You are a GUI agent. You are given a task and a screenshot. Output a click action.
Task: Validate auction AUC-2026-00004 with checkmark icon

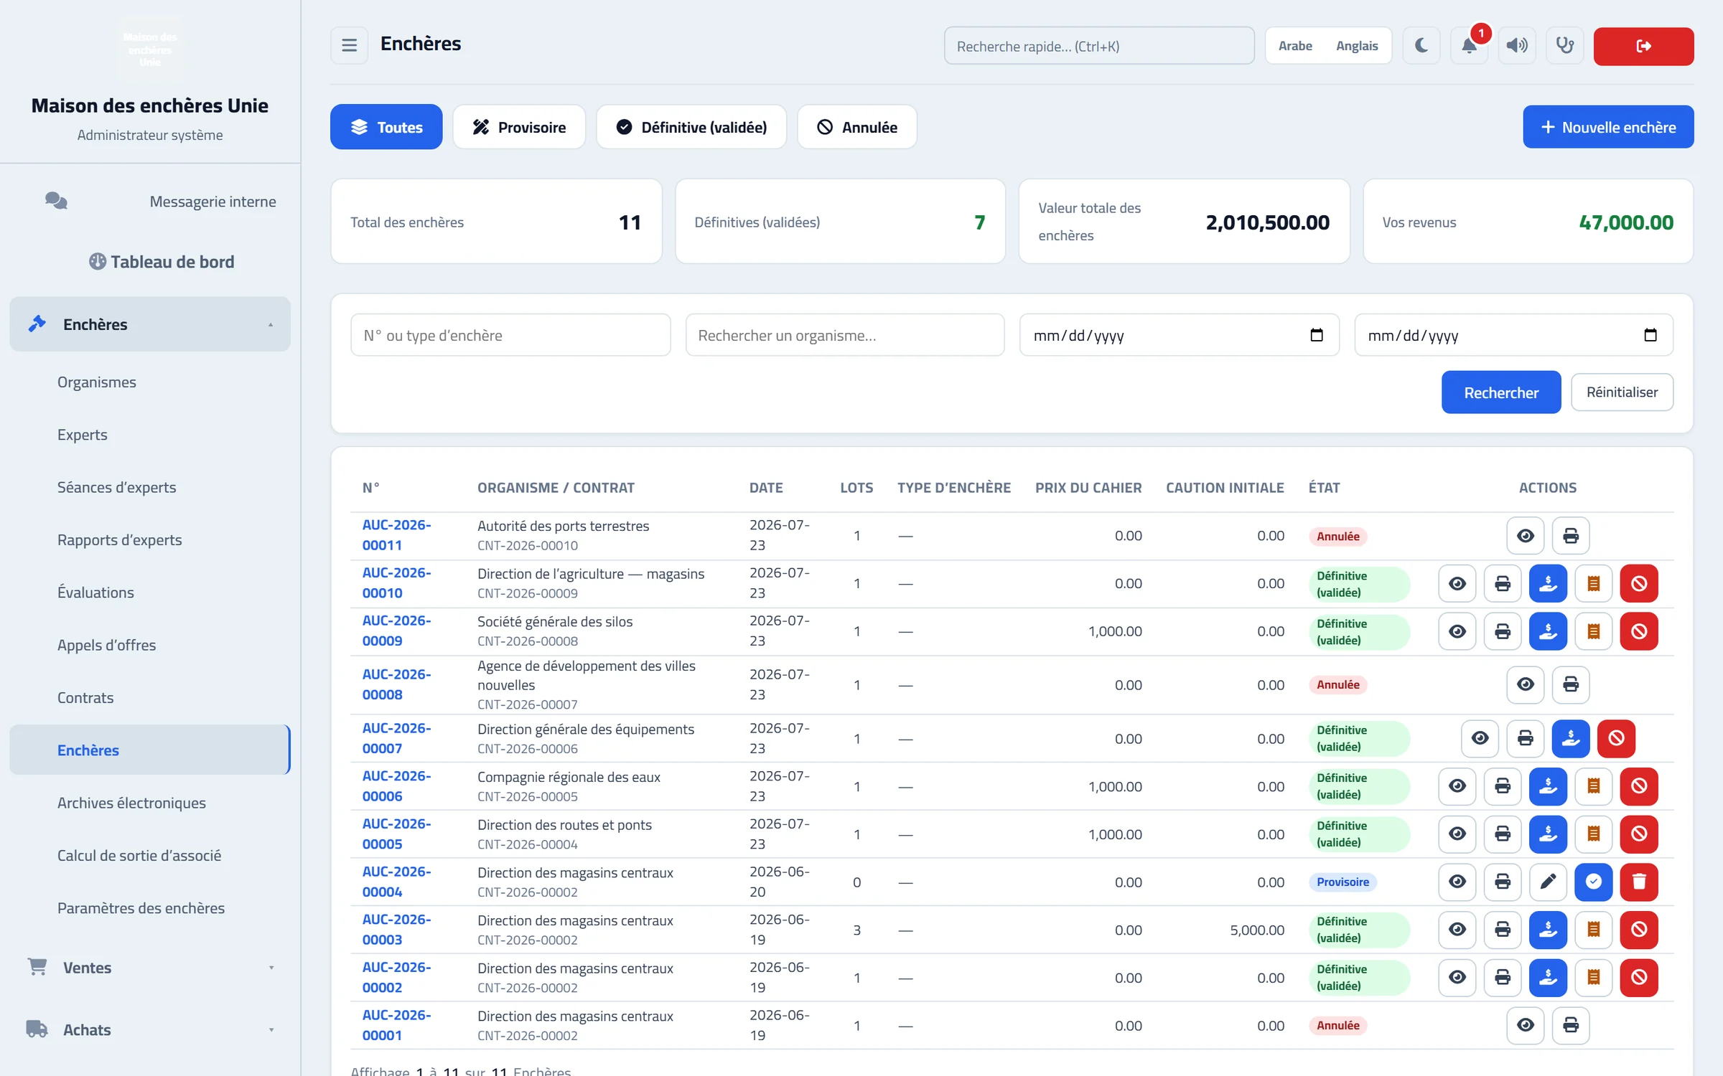point(1593,882)
